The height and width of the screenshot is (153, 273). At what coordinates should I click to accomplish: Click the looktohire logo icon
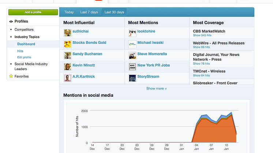(132, 33)
